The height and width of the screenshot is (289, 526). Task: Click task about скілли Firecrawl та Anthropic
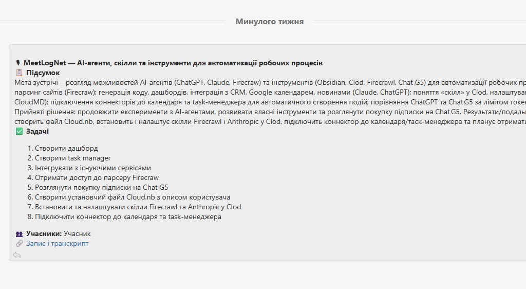(138, 206)
